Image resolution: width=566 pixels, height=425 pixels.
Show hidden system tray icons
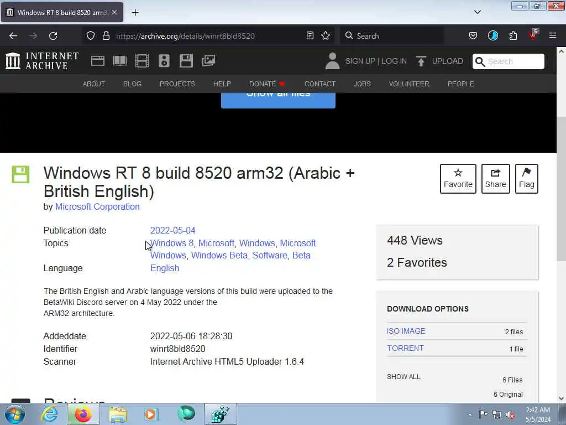pyautogui.click(x=470, y=414)
